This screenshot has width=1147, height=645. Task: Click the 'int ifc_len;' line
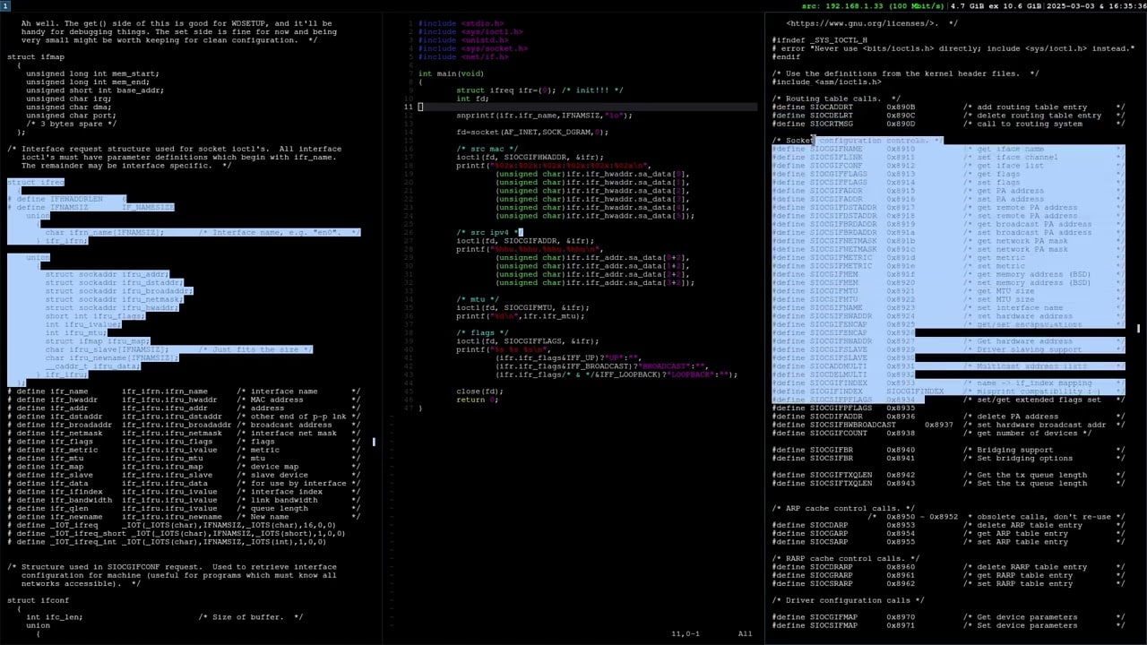55,617
